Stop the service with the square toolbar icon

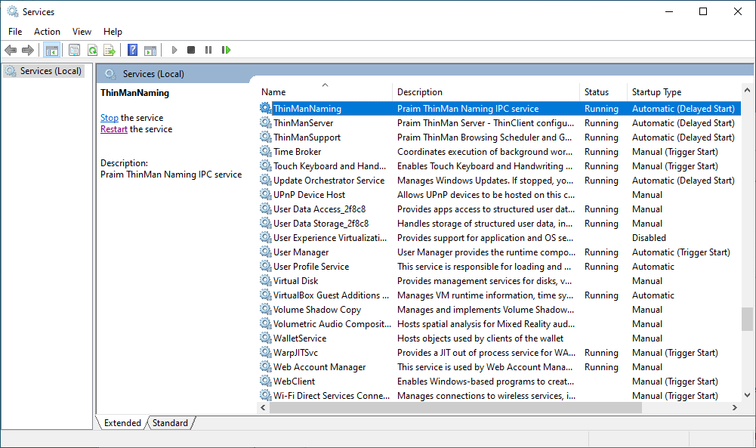191,50
